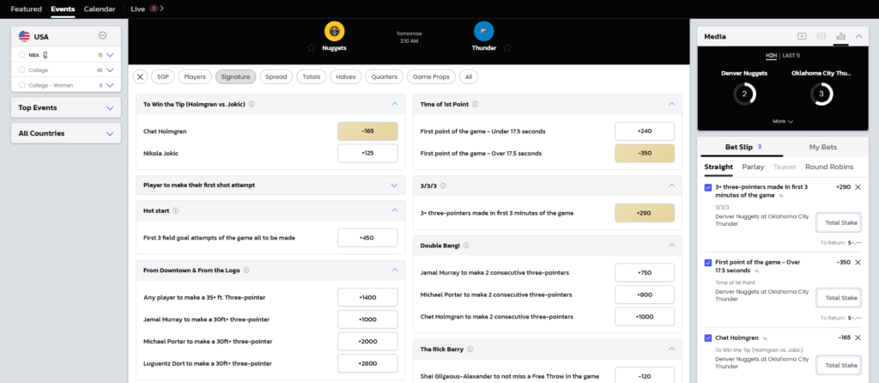
Task: Select the Quarters filter pill
Action: 384,76
